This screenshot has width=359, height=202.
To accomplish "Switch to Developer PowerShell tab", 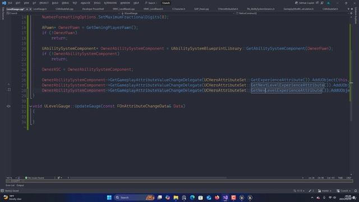I will 93,9.
